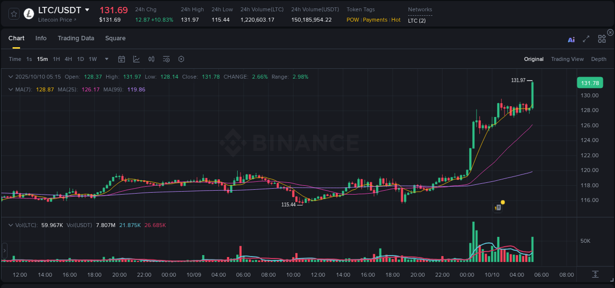
Task: Switch to the Trading Data tab
Action: (76, 38)
